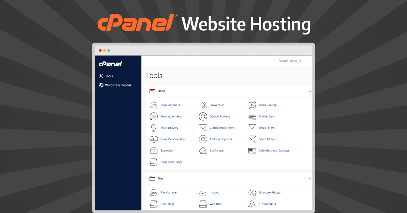Click the Email Accounts icon
Viewport: 407px width, 213px height.
154,105
